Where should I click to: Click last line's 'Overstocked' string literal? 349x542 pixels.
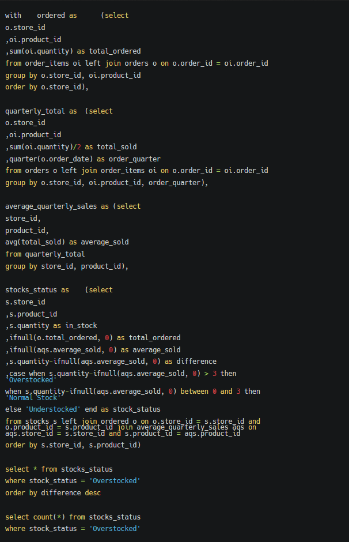click(x=115, y=529)
